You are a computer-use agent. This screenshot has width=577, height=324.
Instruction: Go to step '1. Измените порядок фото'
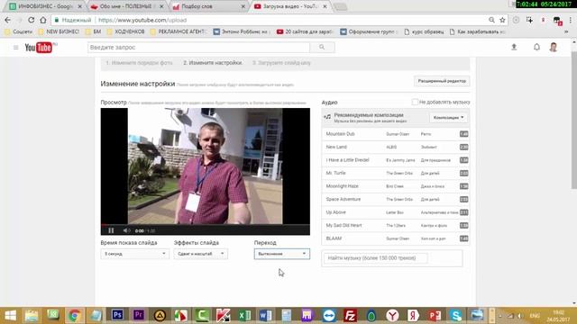139,63
